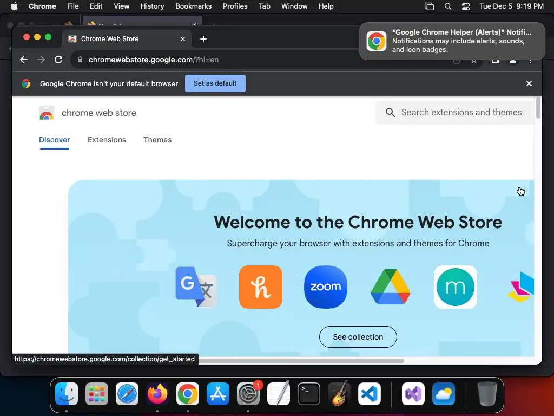Click the Chrome logo in the infobar

click(x=26, y=84)
